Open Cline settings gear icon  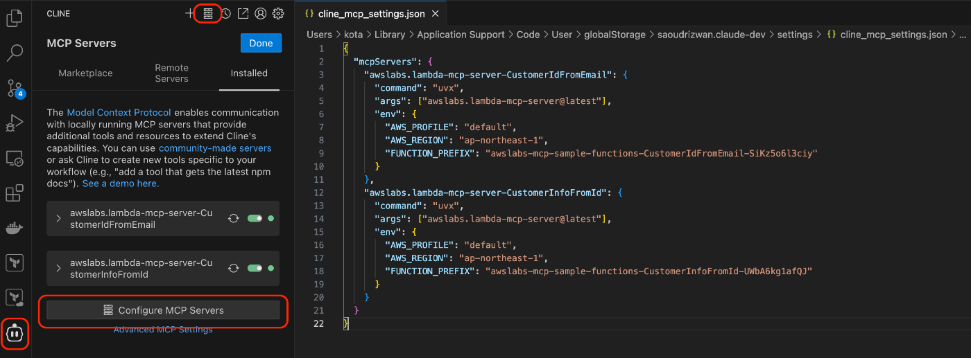pyautogui.click(x=278, y=13)
